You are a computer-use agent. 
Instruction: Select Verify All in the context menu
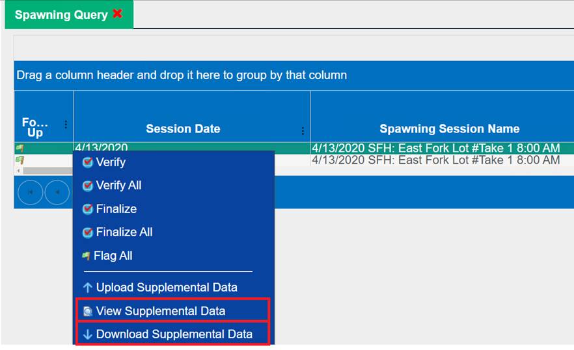coord(118,186)
